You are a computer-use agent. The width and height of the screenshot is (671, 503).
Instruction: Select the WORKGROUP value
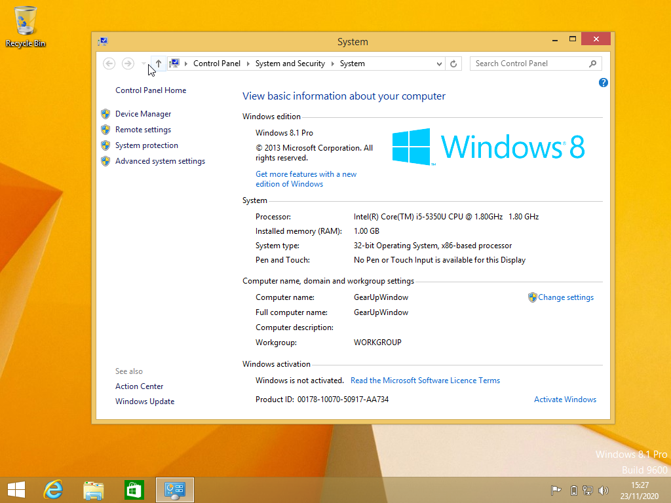[377, 343]
